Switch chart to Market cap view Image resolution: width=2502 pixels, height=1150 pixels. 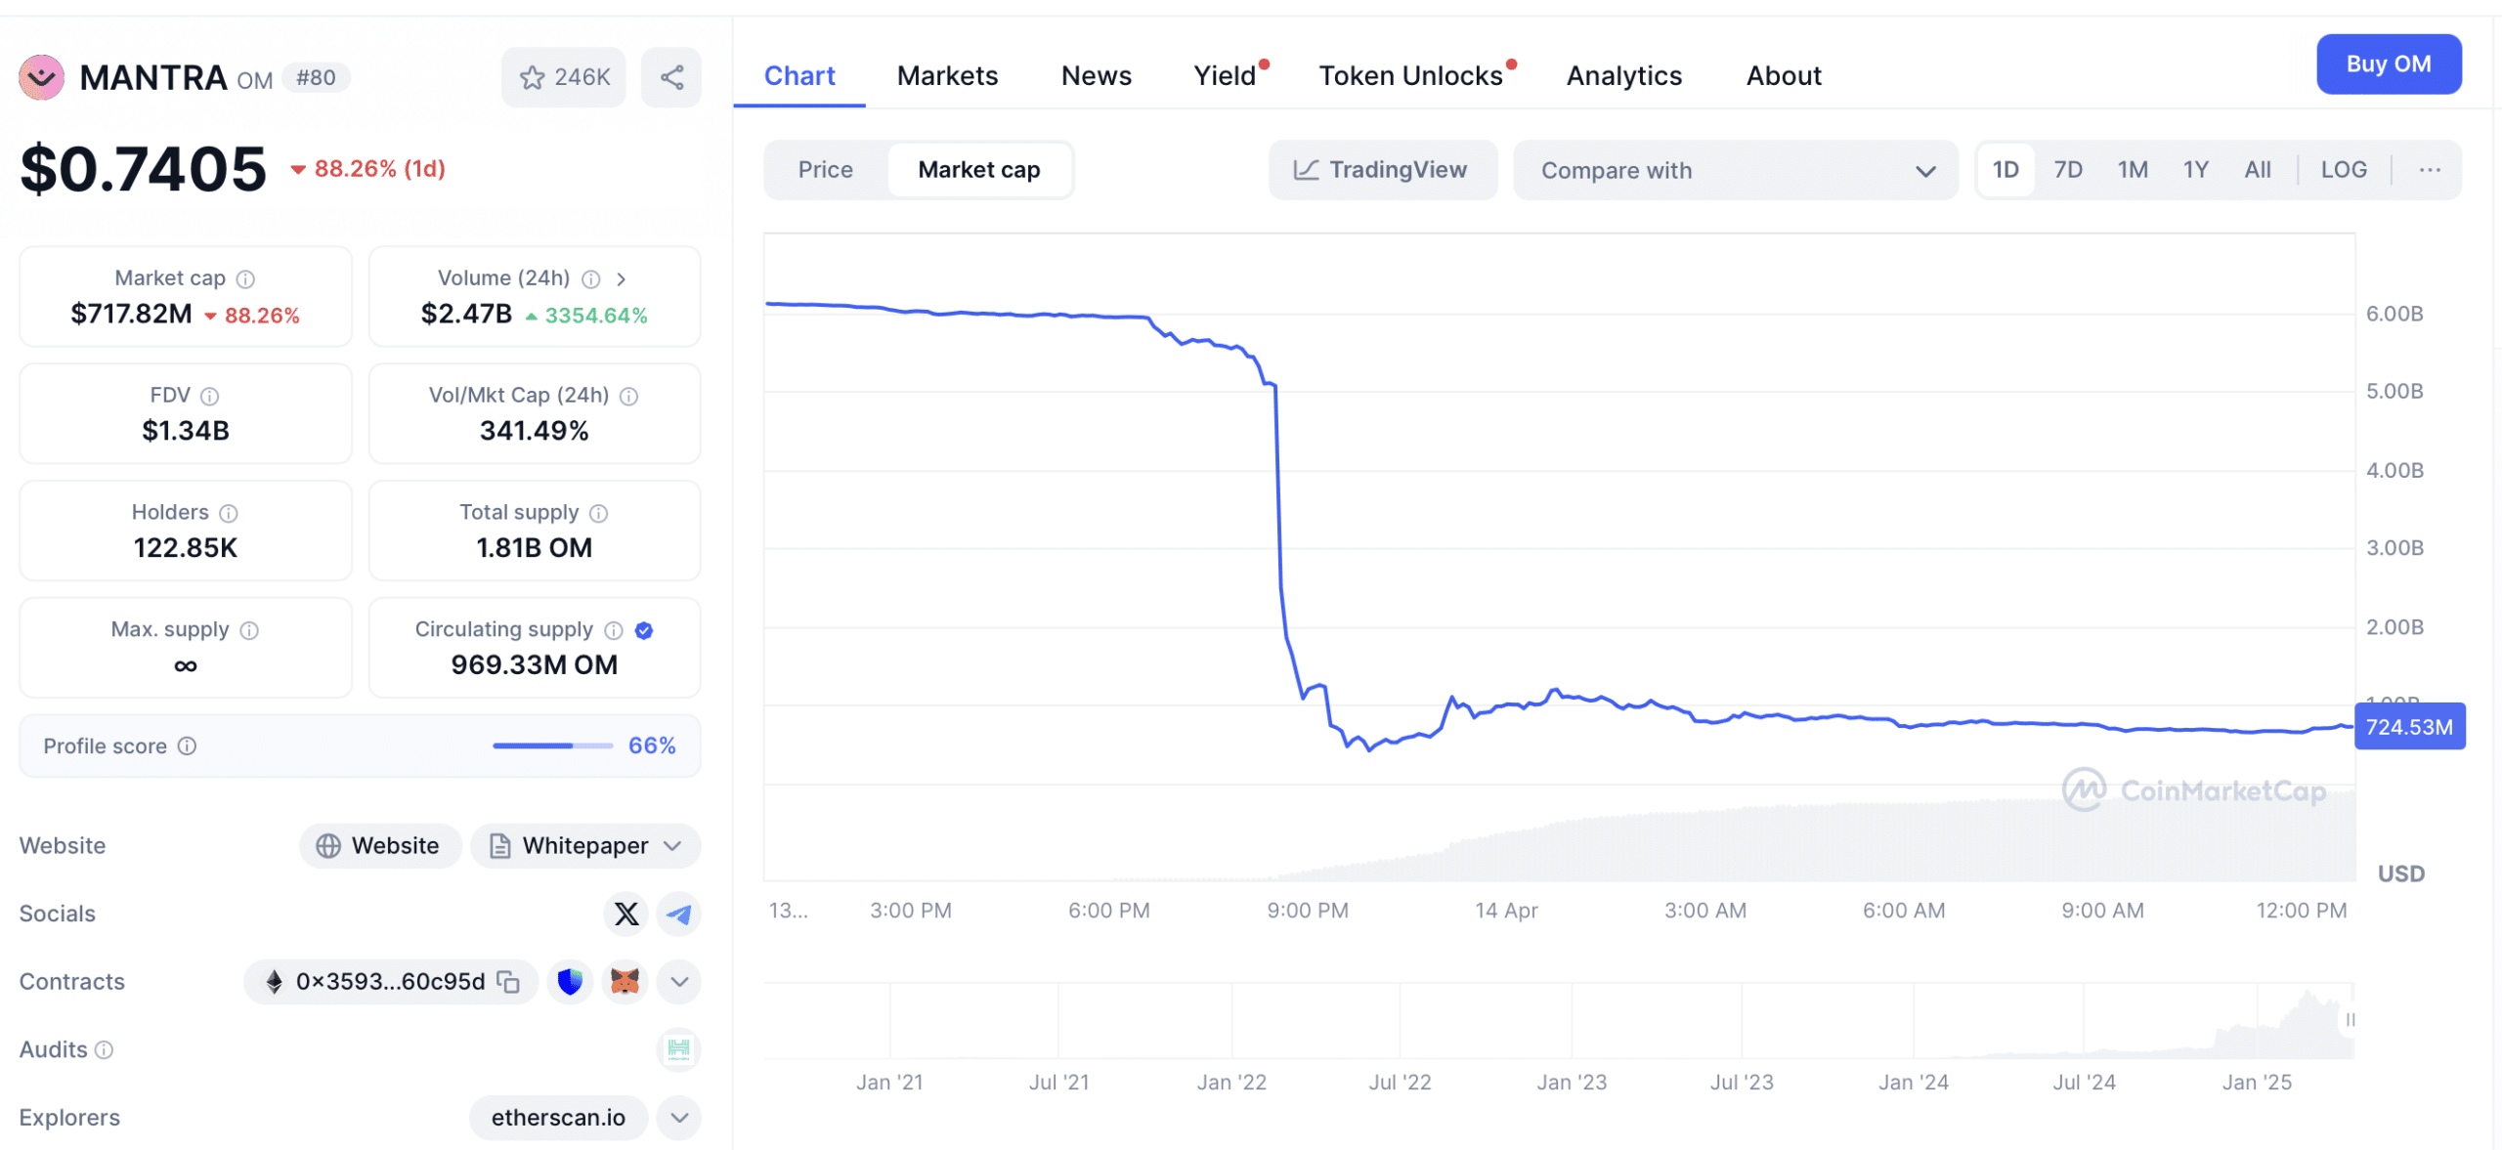click(x=979, y=170)
